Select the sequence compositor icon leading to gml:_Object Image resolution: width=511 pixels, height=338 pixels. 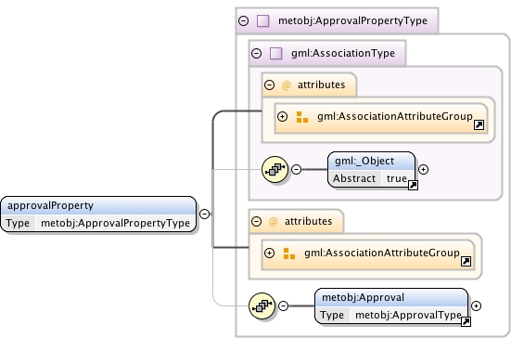tap(275, 169)
